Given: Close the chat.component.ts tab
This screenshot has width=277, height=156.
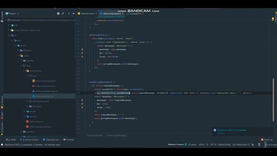Looking at the screenshot, I should (x=123, y=13).
